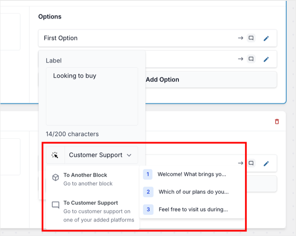Viewport: 296px width, 236px height.
Task: Open the Customer Support dropdown
Action: click(x=100, y=155)
